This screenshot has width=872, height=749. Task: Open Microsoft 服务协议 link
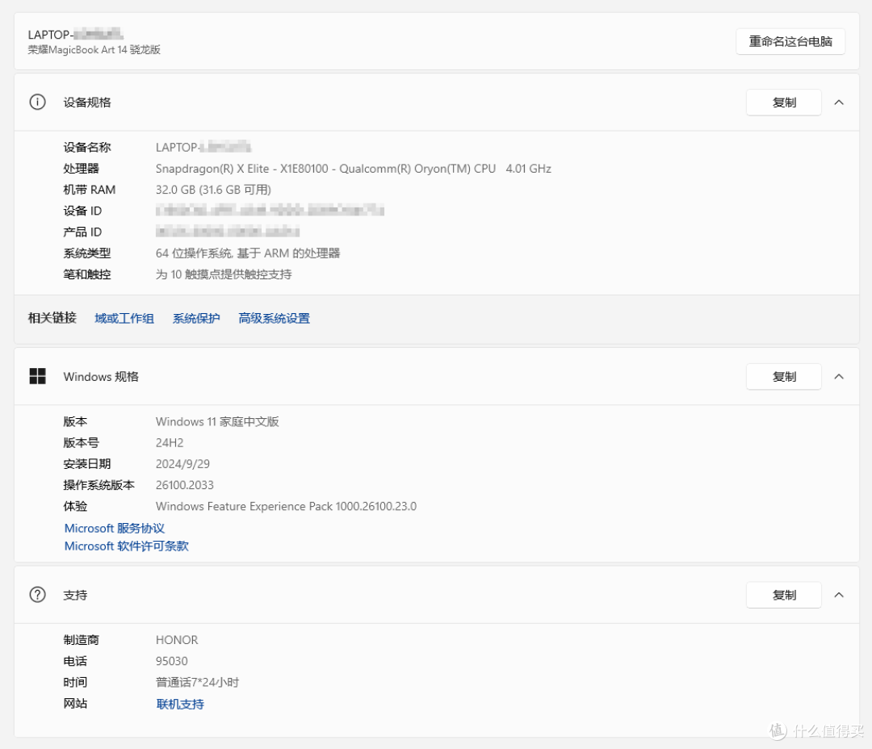coord(115,529)
